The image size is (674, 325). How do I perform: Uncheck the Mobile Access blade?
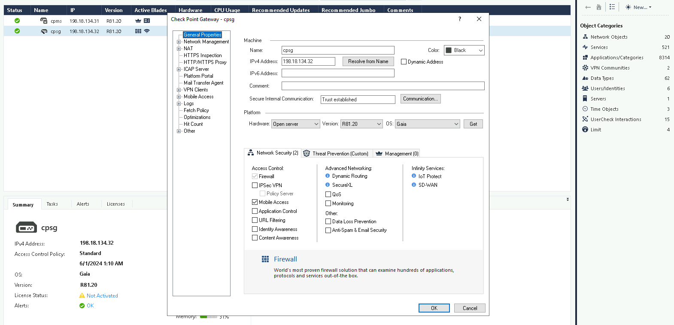point(255,202)
